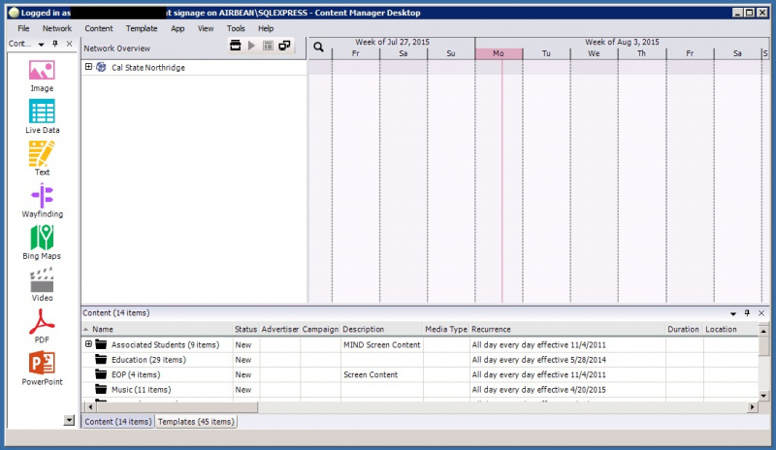This screenshot has height=450, width=776.
Task: Pick the PowerPoint content icon
Action: [x=42, y=364]
